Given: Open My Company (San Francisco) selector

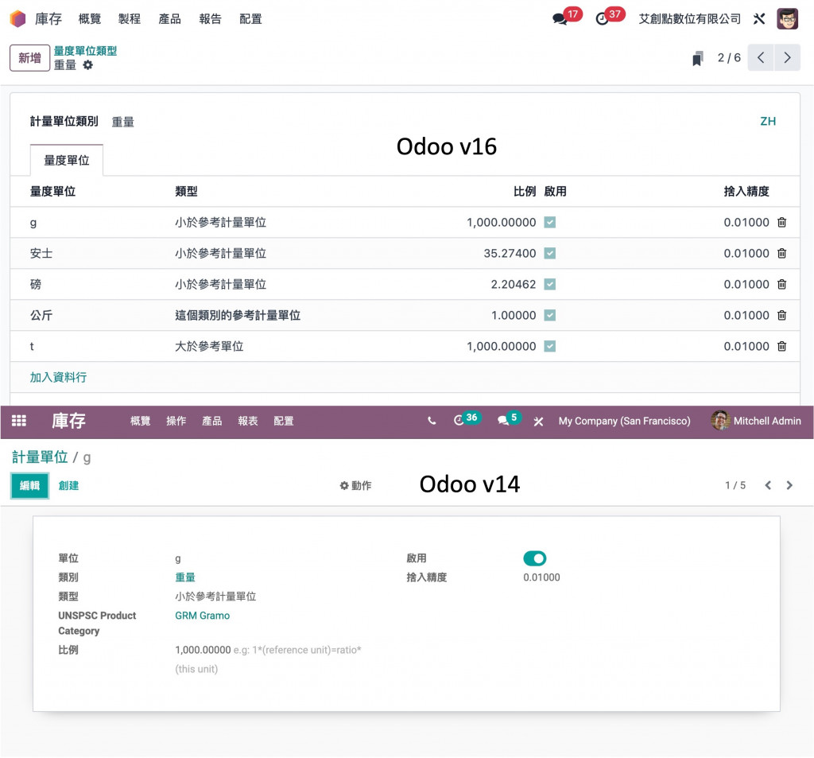Looking at the screenshot, I should (624, 421).
